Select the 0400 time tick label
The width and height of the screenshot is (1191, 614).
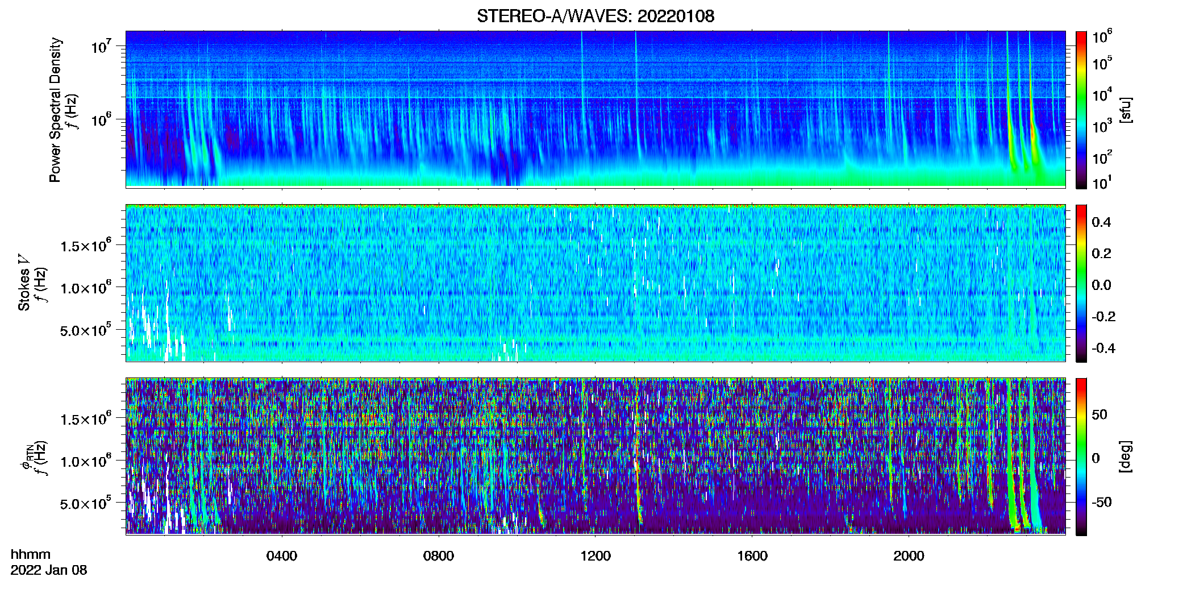coord(282,556)
